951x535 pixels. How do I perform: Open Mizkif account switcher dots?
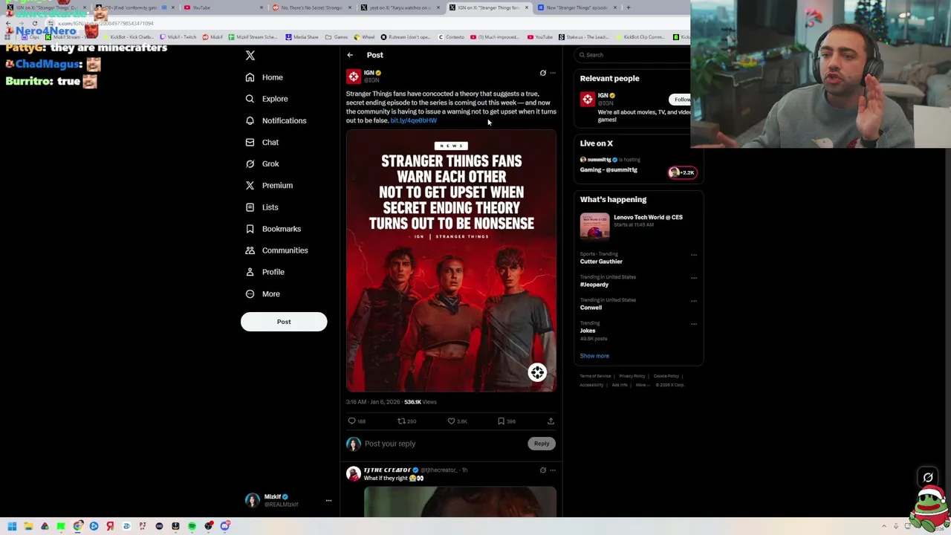pos(328,500)
